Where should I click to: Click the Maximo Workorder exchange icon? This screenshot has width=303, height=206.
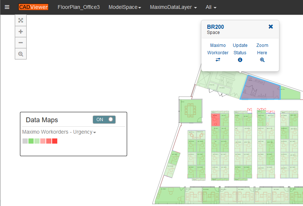point(218,60)
